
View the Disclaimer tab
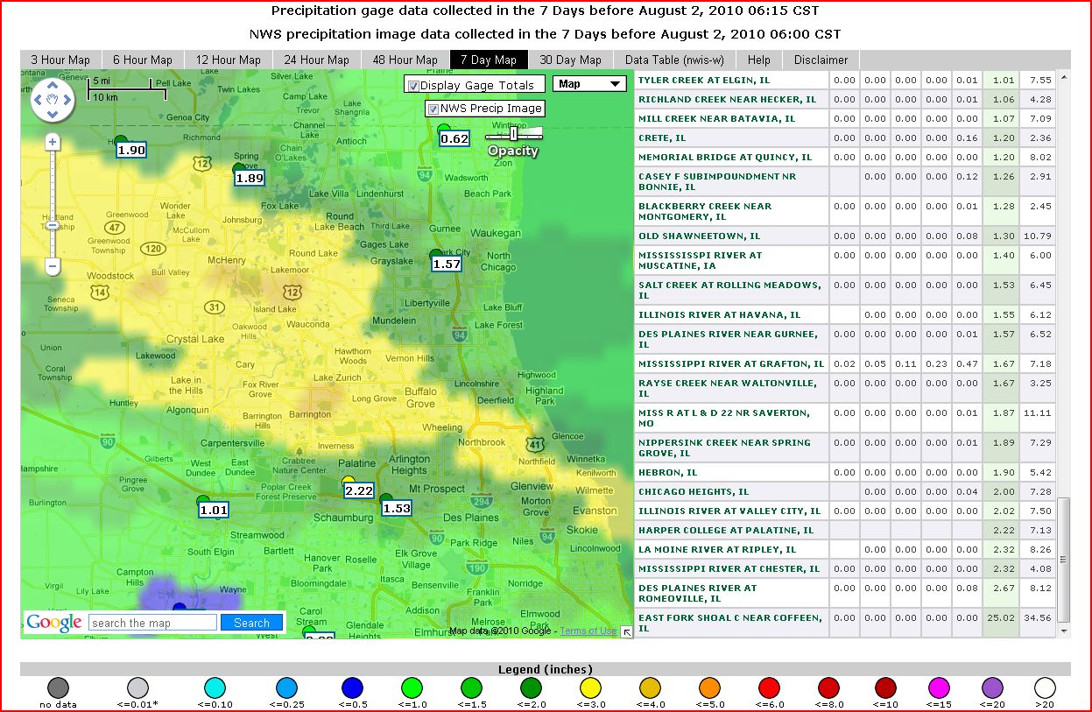tap(821, 60)
